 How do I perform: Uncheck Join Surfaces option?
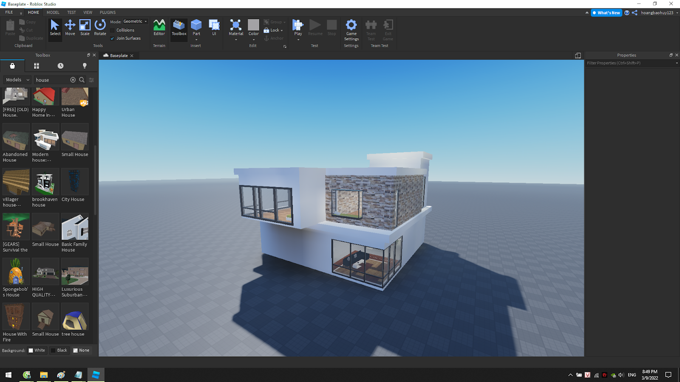(x=113, y=38)
